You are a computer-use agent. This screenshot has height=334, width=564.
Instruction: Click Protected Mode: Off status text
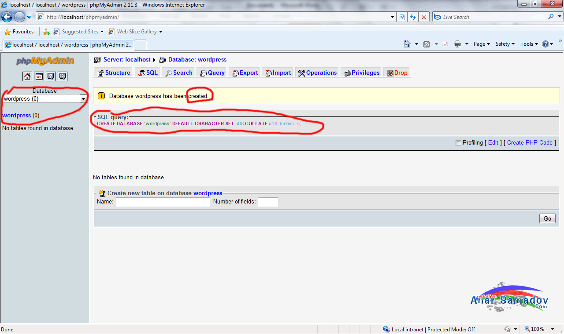click(451, 329)
